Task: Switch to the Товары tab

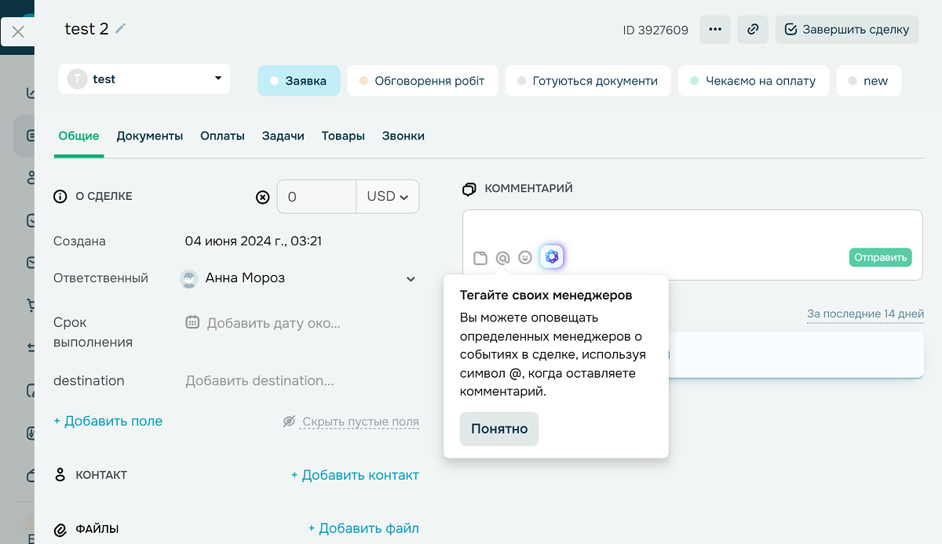Action: [343, 136]
